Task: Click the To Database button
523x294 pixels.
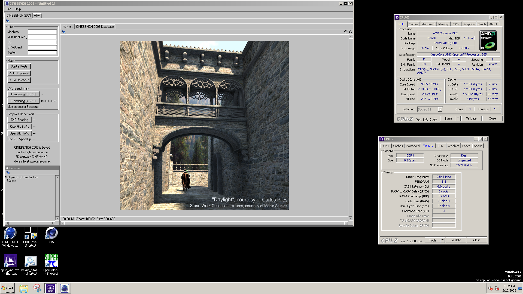Action: click(19, 80)
